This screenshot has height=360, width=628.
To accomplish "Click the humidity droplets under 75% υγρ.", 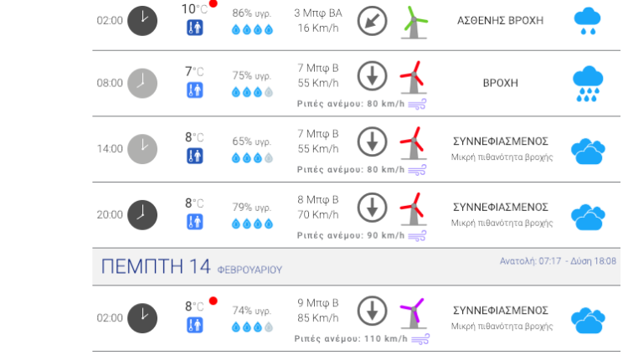I will pyautogui.click(x=252, y=92).
